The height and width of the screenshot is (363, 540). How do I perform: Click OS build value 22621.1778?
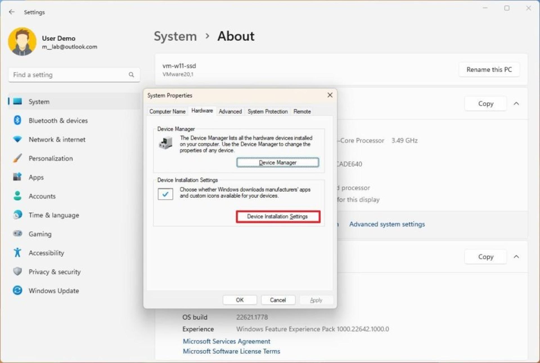pyautogui.click(x=252, y=317)
